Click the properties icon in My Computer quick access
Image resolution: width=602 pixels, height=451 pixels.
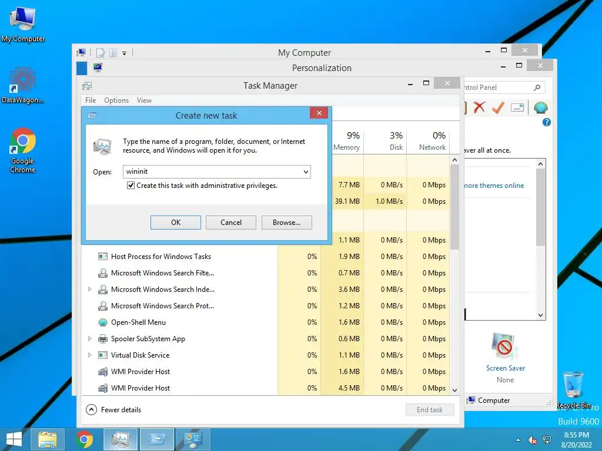[101, 52]
